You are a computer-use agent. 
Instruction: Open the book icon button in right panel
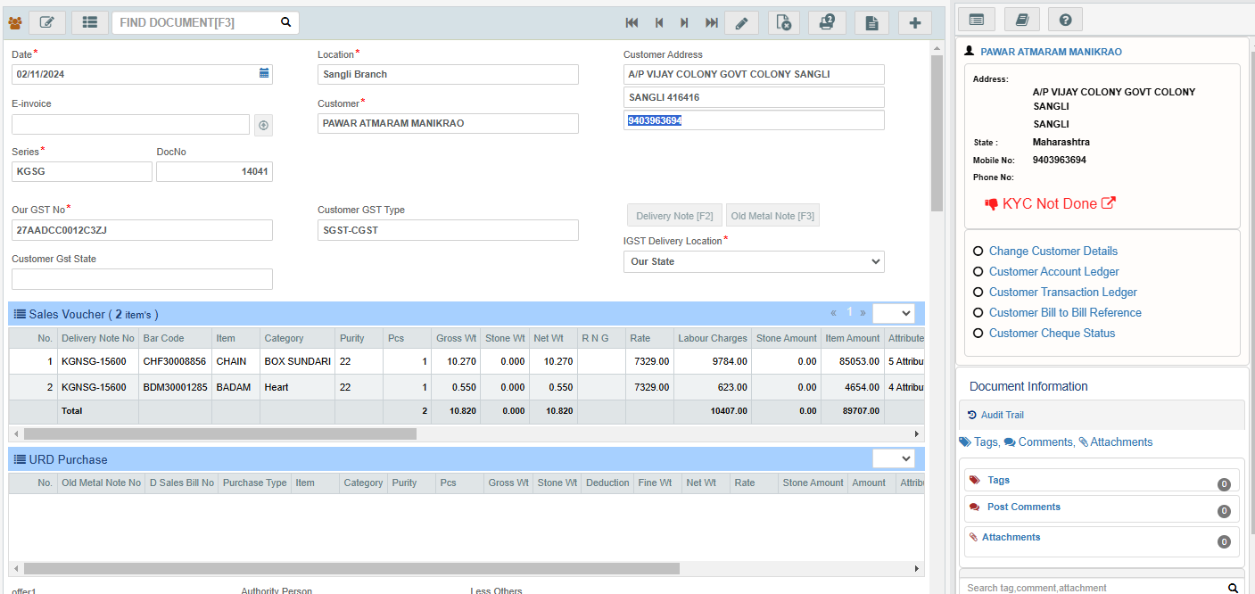[x=1022, y=19]
